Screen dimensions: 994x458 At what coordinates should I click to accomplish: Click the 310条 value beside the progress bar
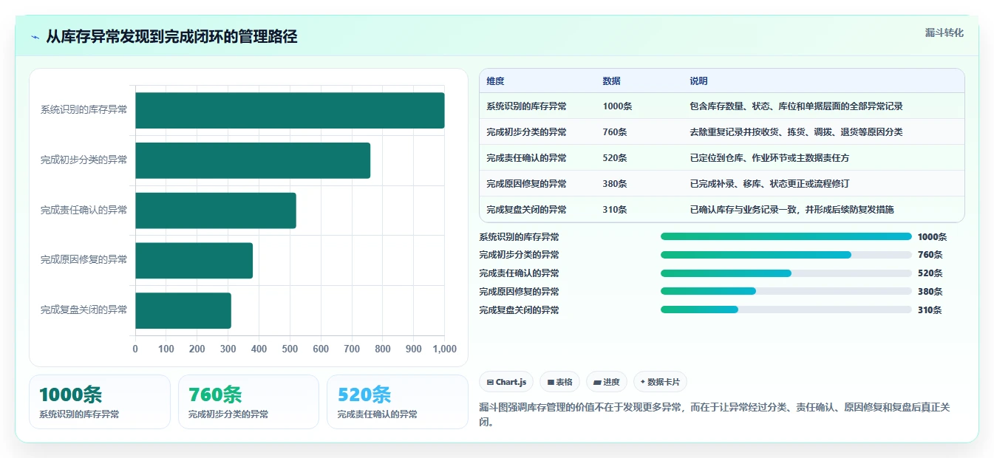pyautogui.click(x=930, y=310)
